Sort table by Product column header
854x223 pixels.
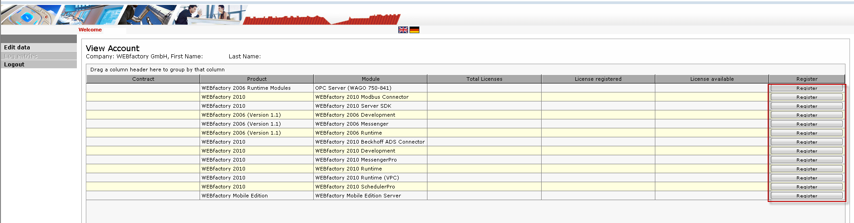pyautogui.click(x=257, y=79)
